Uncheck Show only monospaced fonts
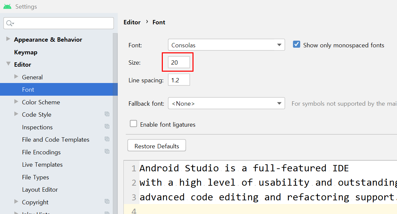397x214 pixels. pyautogui.click(x=297, y=45)
